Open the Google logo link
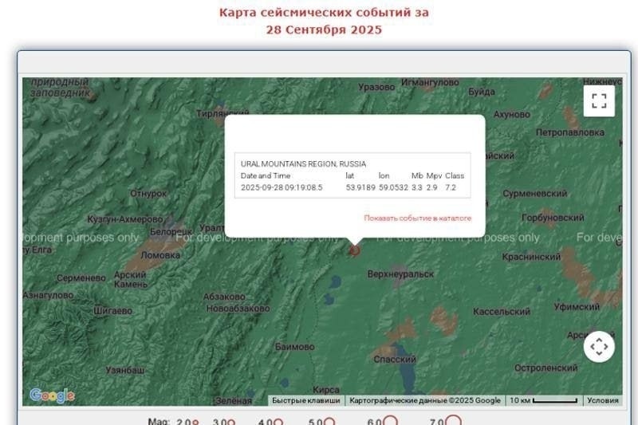 (53, 395)
